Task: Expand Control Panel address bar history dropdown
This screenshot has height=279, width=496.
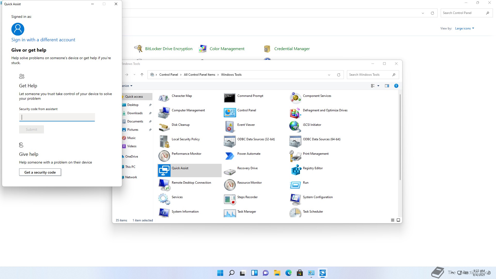Action: pyautogui.click(x=423, y=13)
